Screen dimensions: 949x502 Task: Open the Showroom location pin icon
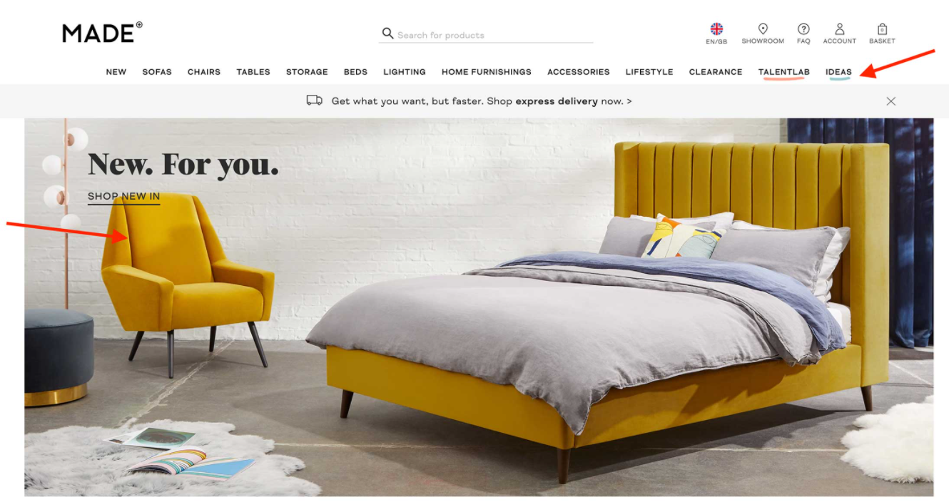[763, 29]
